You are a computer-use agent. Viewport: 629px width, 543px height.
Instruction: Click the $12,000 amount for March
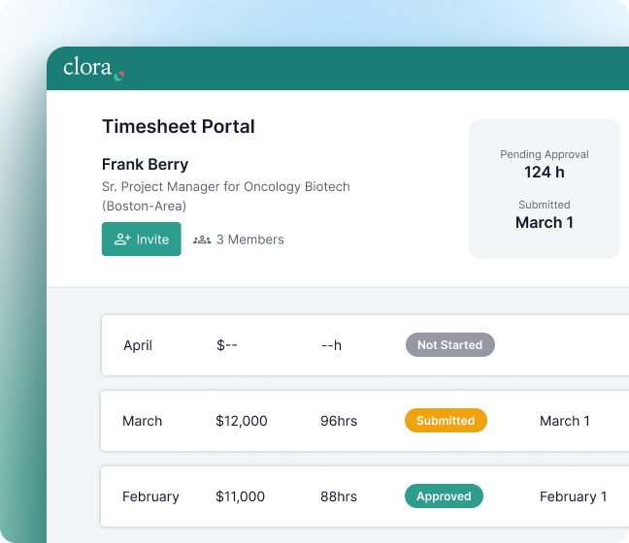pyautogui.click(x=242, y=421)
